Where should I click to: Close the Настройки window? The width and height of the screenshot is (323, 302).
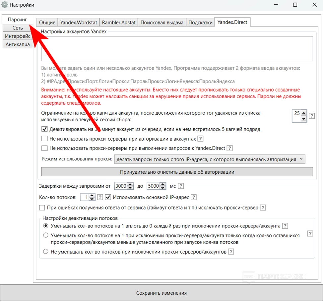point(315,5)
